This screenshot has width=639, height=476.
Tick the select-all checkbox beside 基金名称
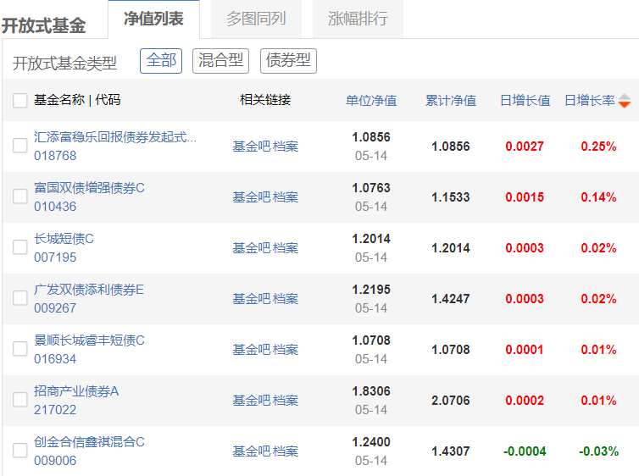click(20, 100)
